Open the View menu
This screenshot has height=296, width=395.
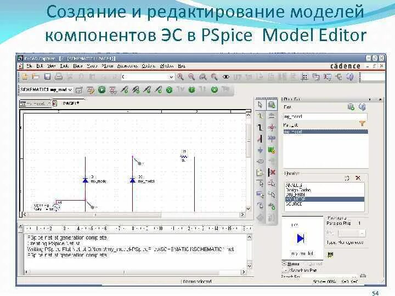point(52,66)
